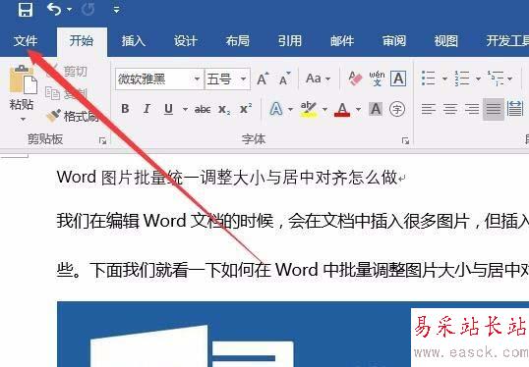529x367 pixels.
Task: Switch to the 邮件 (Mailings) tab
Action: click(342, 41)
